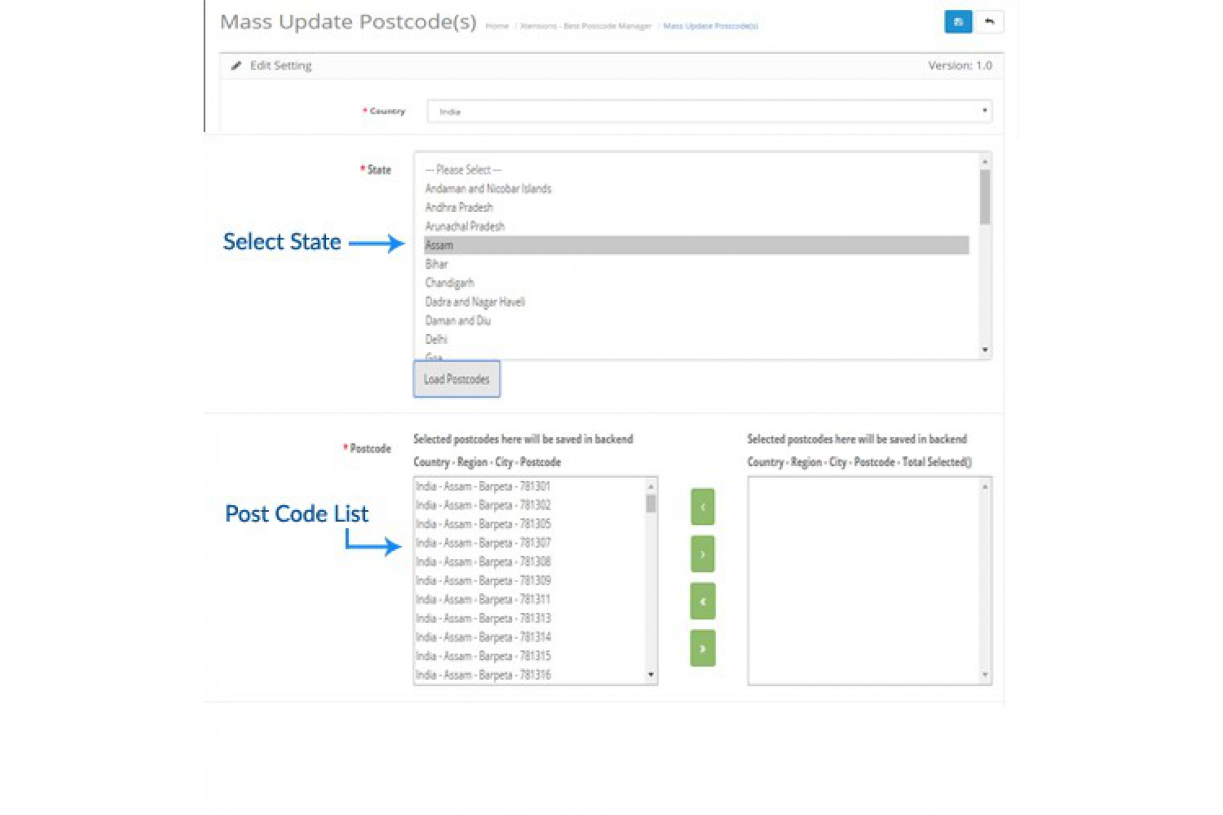The height and width of the screenshot is (815, 1223).
Task: Select Chandigarh in State list
Action: click(x=696, y=283)
